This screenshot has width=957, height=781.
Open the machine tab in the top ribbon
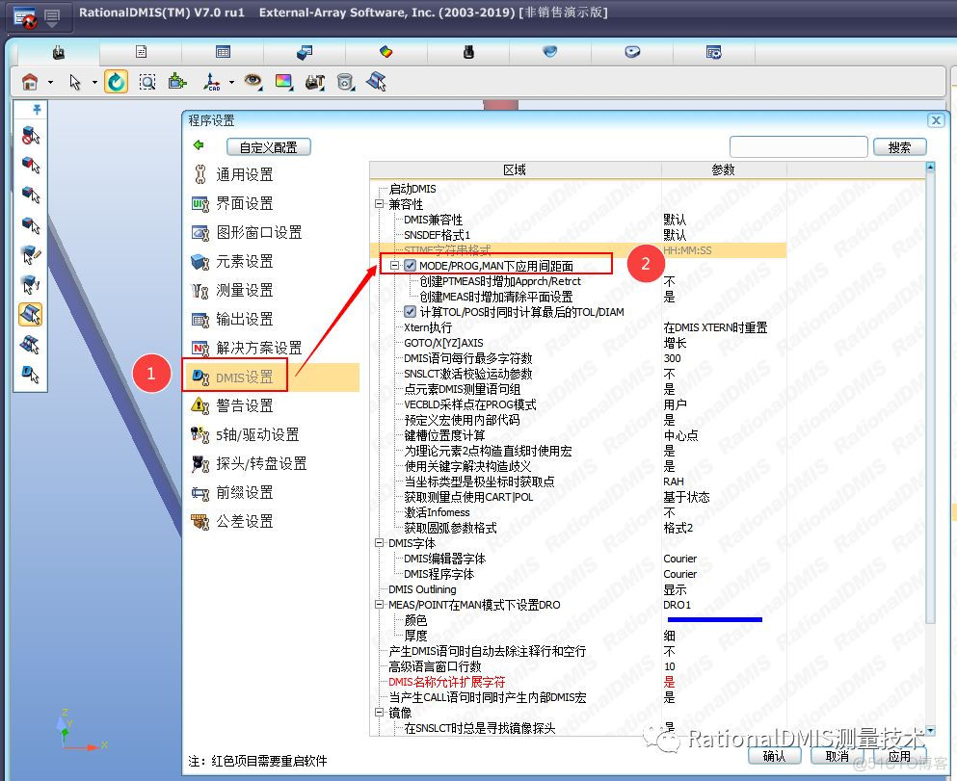[59, 53]
